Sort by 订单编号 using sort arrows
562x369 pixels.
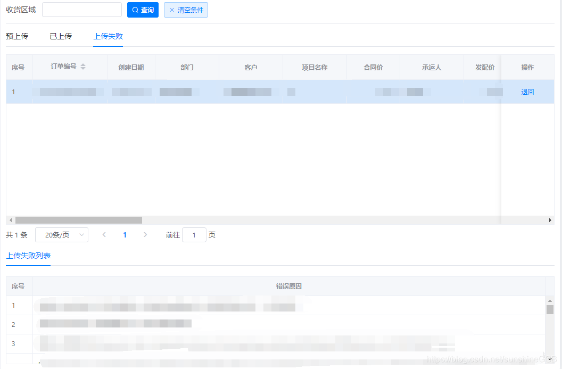point(83,67)
